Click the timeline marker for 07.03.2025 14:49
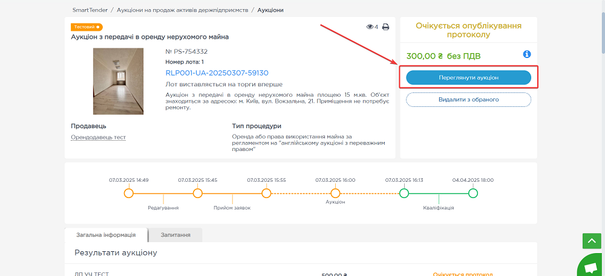Image resolution: width=605 pixels, height=276 pixels. [128, 193]
